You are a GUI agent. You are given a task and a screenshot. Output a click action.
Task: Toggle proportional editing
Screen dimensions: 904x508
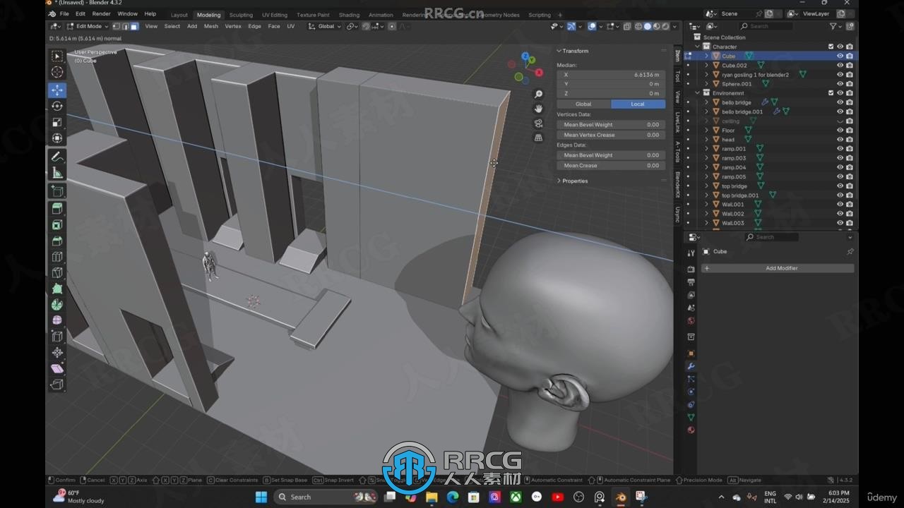pyautogui.click(x=392, y=26)
